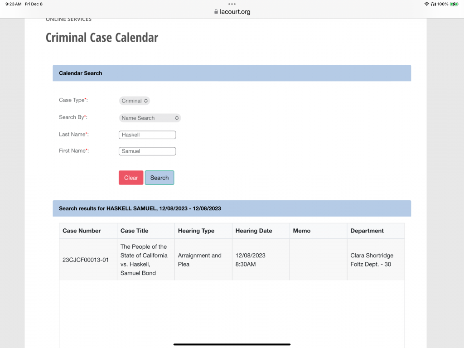
Task: Click the Department column header
Action: 367,231
